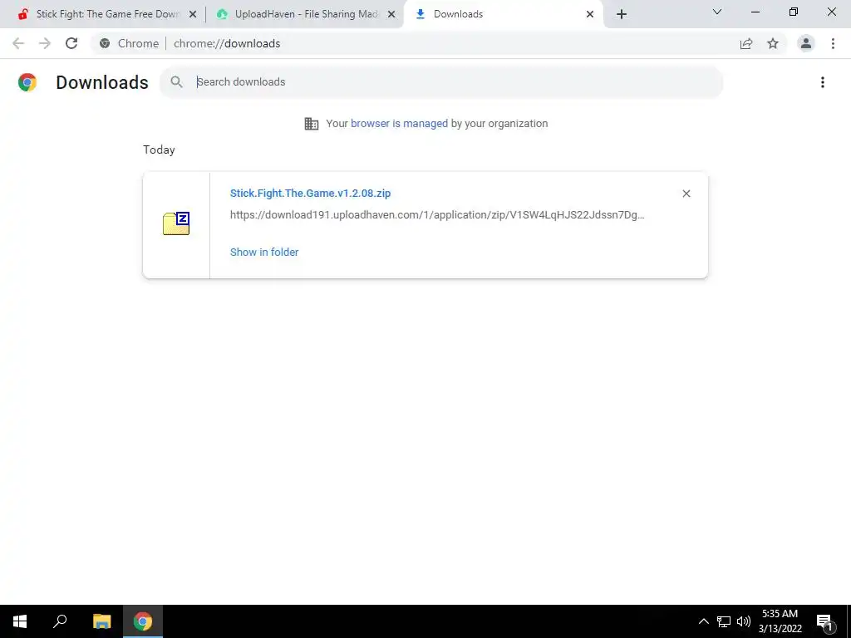Open a new tab with the plus button
Image resolution: width=851 pixels, height=638 pixels.
pos(622,14)
